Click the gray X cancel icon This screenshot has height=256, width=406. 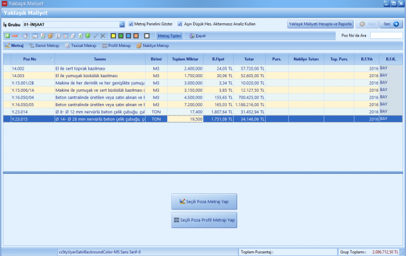click(x=103, y=35)
